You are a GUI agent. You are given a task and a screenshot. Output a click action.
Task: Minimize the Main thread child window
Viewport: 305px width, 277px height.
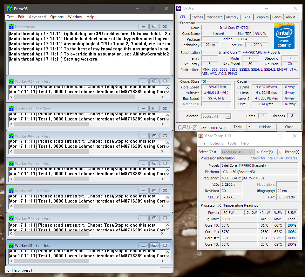click(x=144, y=27)
